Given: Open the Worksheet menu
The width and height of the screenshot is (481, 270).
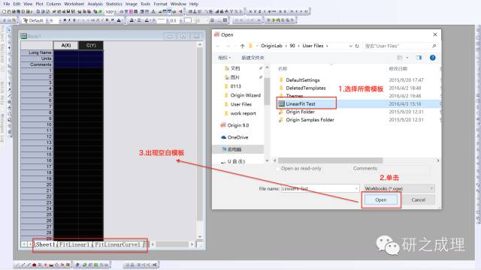Looking at the screenshot, I should tap(74, 4).
